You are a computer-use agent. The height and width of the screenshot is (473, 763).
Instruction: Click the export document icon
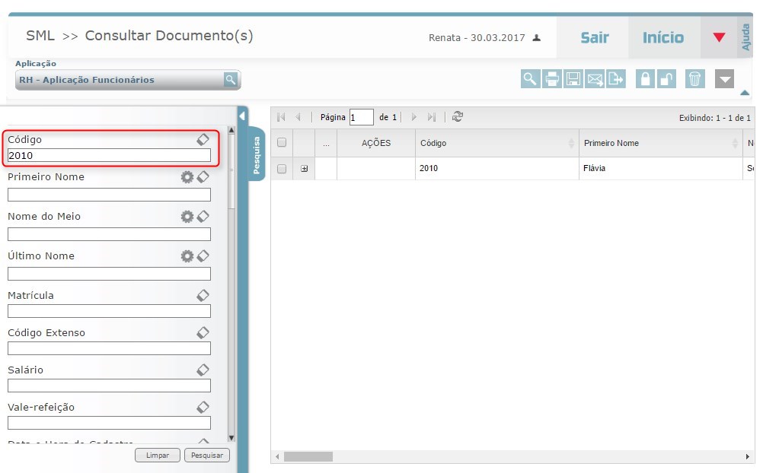coord(616,79)
